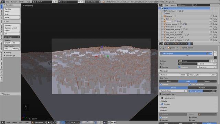Open the Render properties tab icon
The image size is (220, 124).
click(166, 44)
